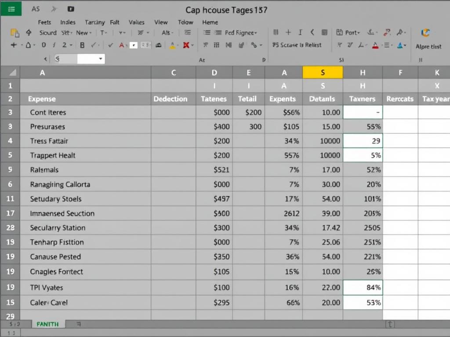Open the View menu

[161, 22]
